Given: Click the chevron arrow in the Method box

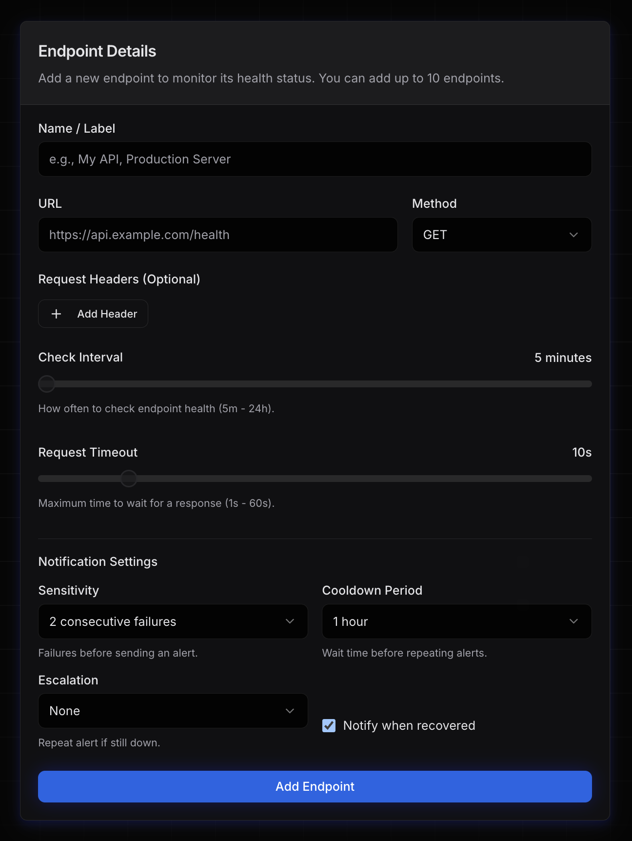Looking at the screenshot, I should [573, 235].
